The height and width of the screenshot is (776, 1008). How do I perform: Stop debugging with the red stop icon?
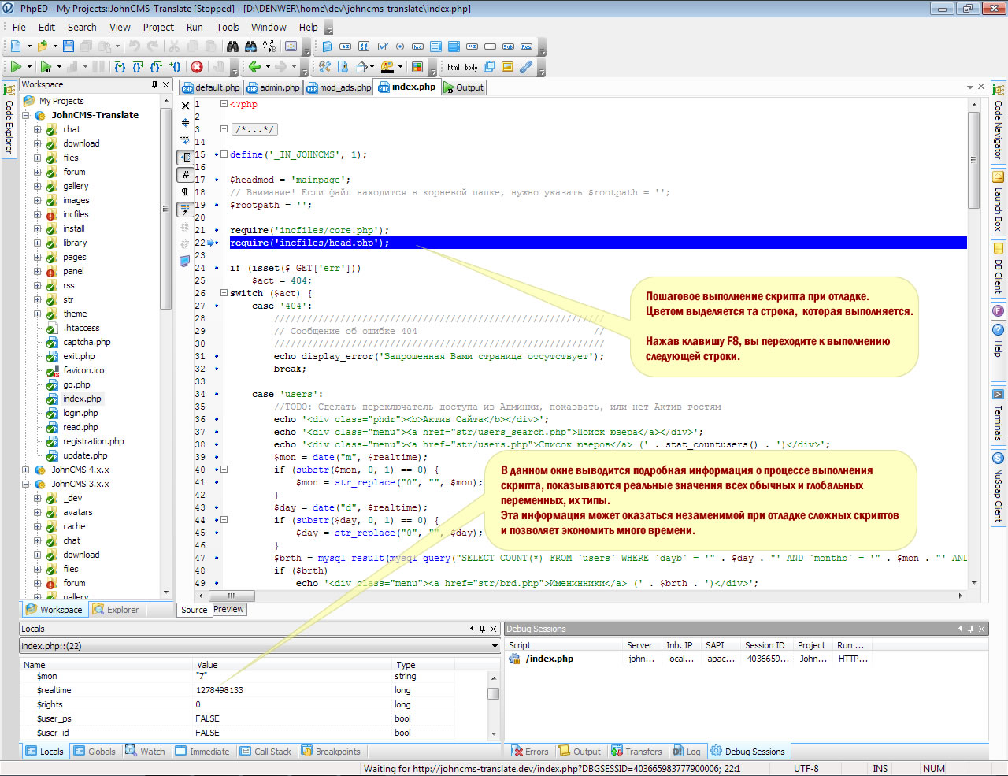(197, 67)
